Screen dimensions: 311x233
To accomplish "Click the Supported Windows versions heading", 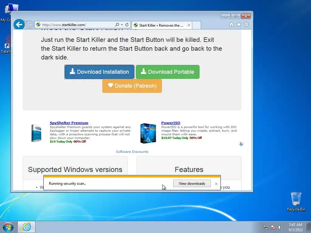I will [x=75, y=170].
